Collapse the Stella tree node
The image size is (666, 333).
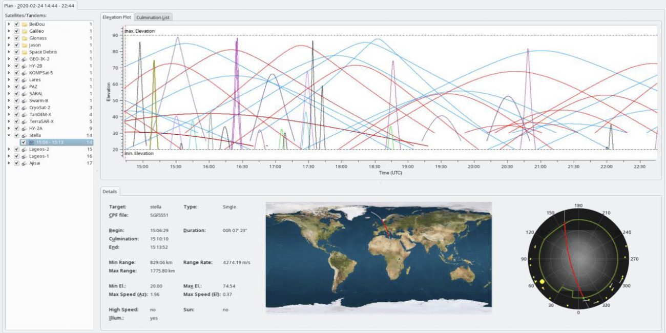(x=8, y=135)
